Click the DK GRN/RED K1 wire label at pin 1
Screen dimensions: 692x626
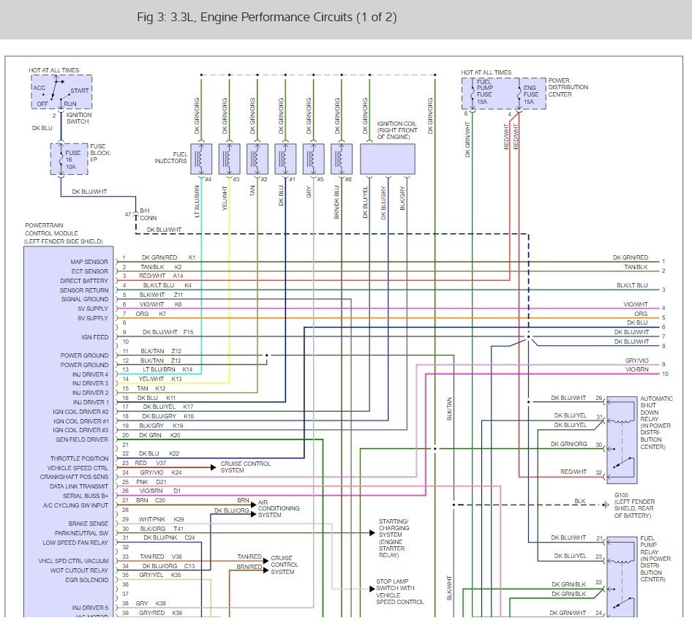point(168,257)
